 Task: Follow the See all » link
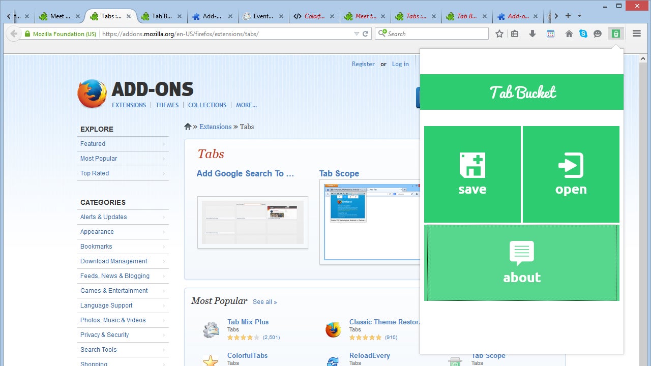click(265, 302)
